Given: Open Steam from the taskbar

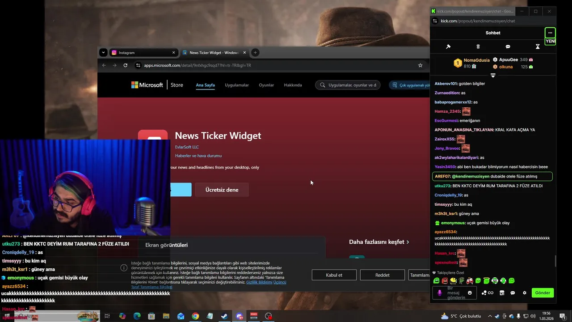Looking at the screenshot, I should 224,316.
